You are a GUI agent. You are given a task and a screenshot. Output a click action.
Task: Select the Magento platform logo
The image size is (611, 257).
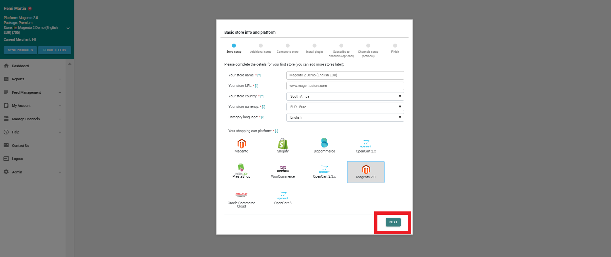241,144
